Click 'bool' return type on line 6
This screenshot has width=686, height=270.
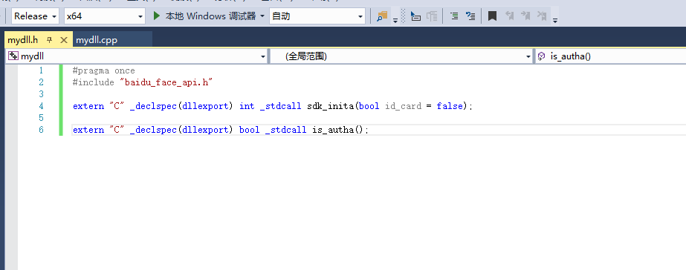250,130
